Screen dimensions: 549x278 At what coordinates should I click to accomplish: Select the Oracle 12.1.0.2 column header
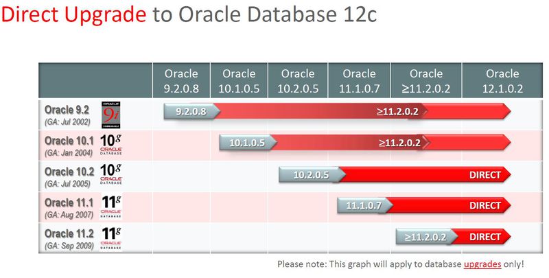[x=502, y=80]
